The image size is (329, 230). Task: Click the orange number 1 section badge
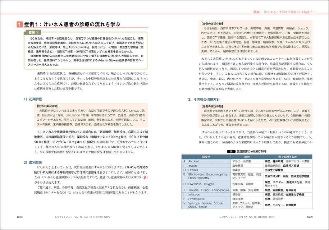(x=18, y=24)
